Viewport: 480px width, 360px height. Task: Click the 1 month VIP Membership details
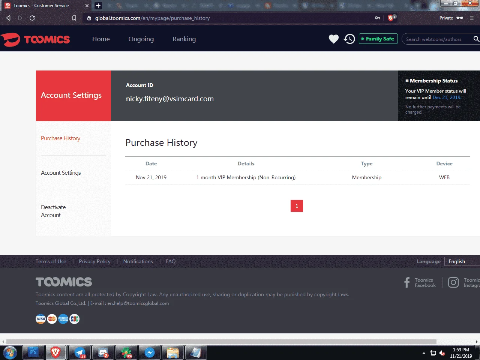click(246, 177)
